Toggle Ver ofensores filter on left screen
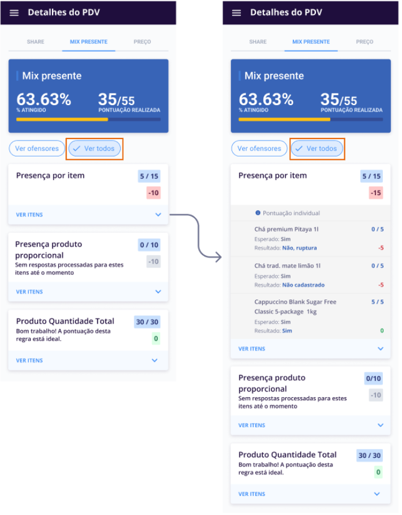 [x=37, y=148]
